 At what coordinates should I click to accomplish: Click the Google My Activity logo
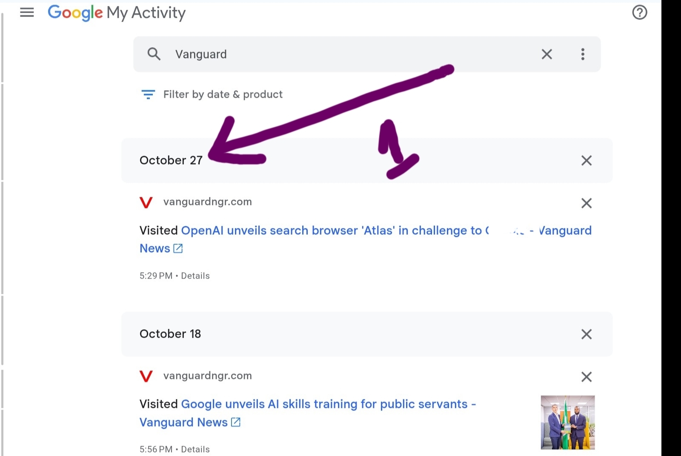coord(117,13)
